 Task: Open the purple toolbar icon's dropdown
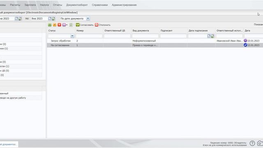67,25
